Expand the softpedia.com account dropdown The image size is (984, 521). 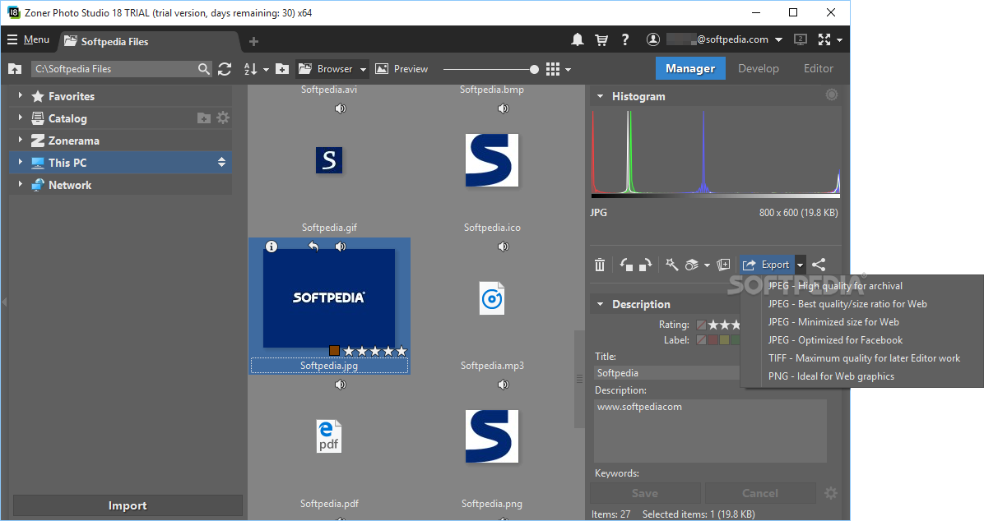click(x=779, y=39)
